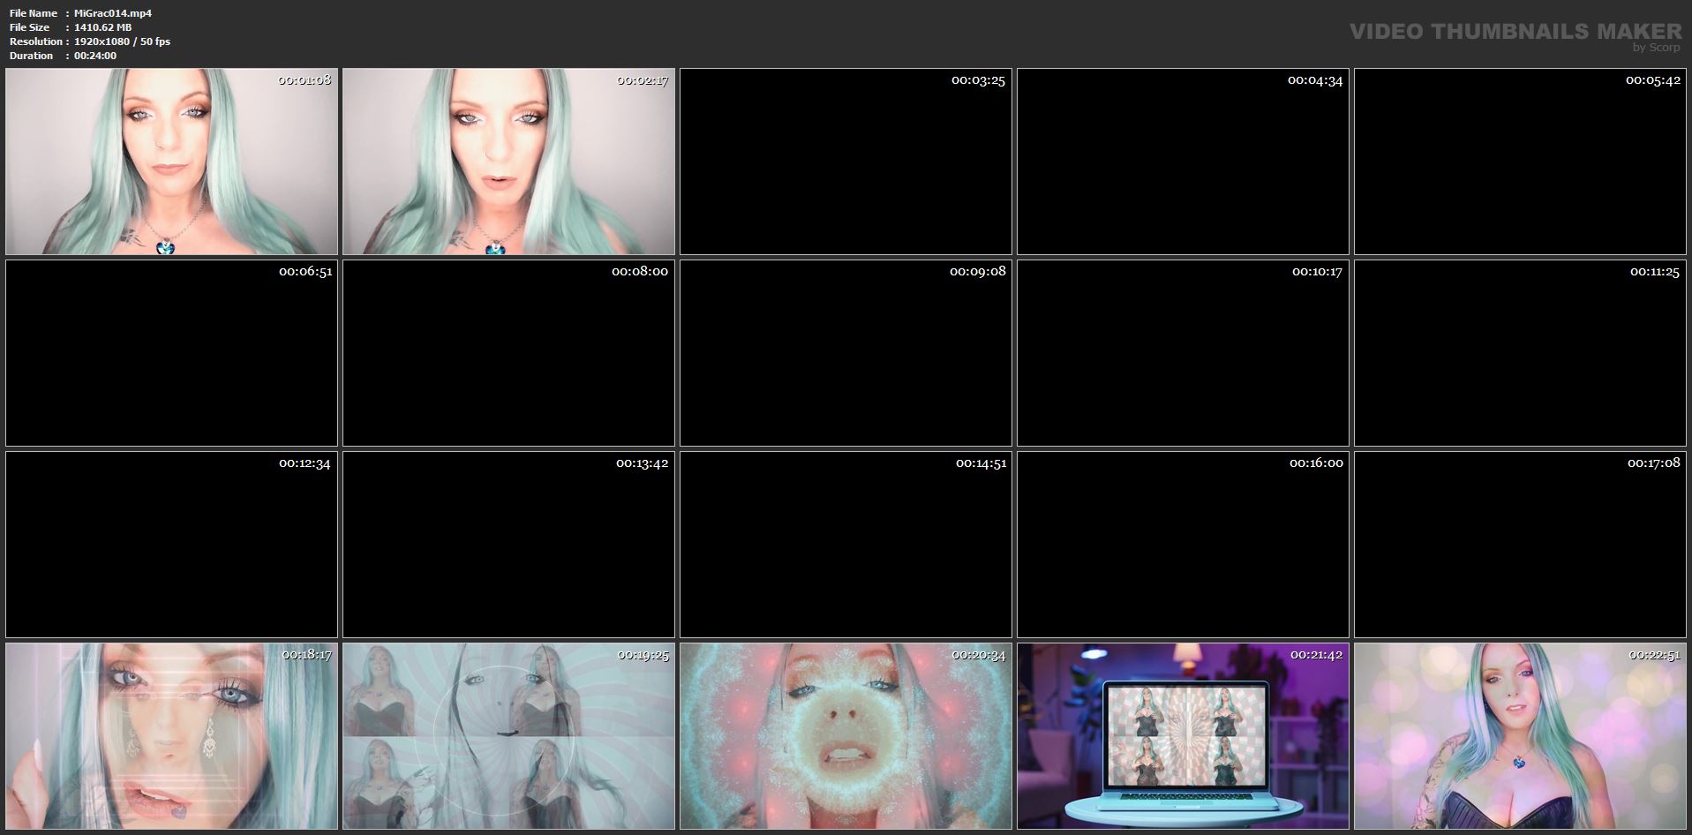Click the Duration label
Screen dimensions: 1692x835
[32, 56]
